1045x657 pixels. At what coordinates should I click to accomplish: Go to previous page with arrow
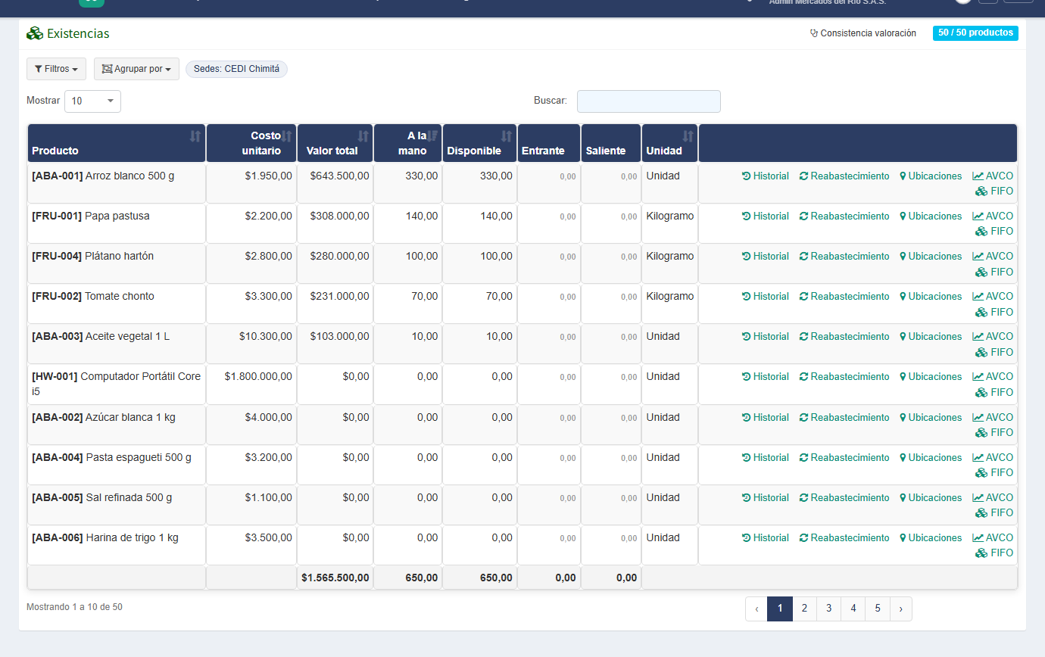(756, 609)
